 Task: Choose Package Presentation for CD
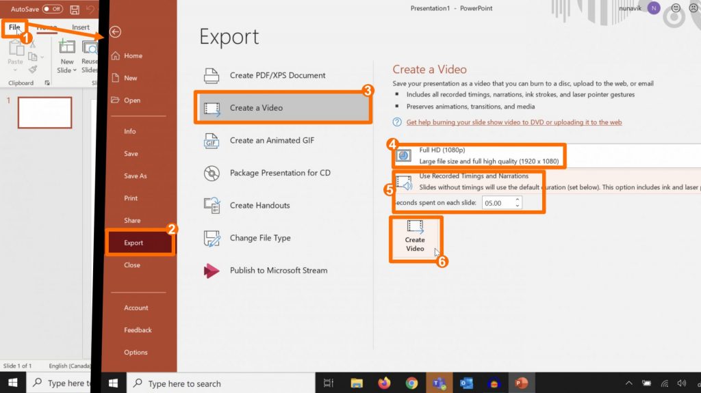tap(279, 173)
